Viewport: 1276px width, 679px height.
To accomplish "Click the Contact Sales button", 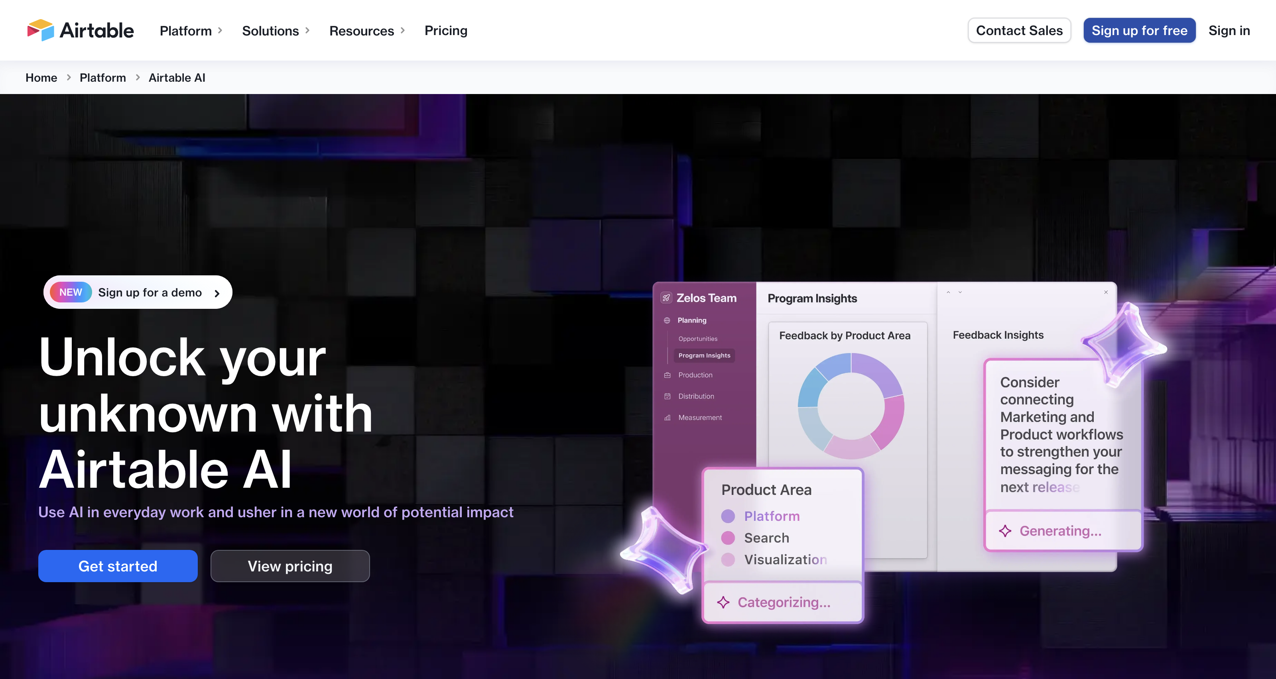I will 1020,31.
